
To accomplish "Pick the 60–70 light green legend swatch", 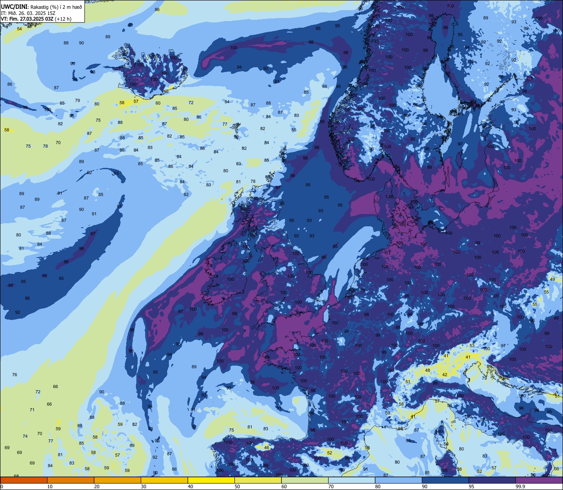I will 305,480.
